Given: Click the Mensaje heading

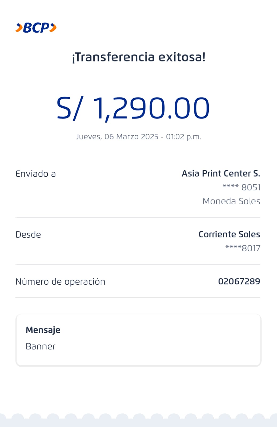Looking at the screenshot, I should pyautogui.click(x=43, y=330).
